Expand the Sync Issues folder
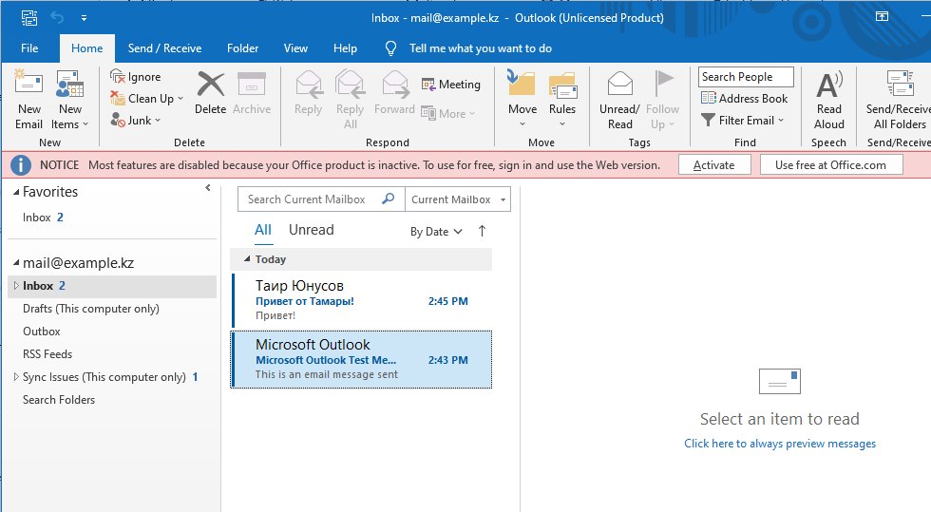The image size is (931, 512). [16, 376]
